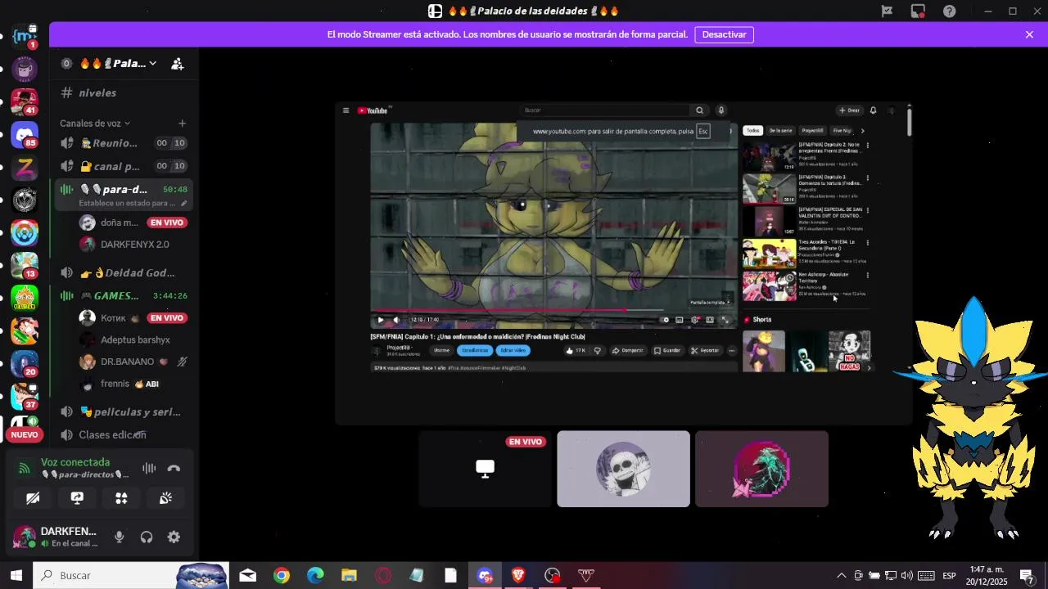This screenshot has width=1048, height=589.
Task: Join the Deidad God... voice channel
Action: pyautogui.click(x=124, y=273)
